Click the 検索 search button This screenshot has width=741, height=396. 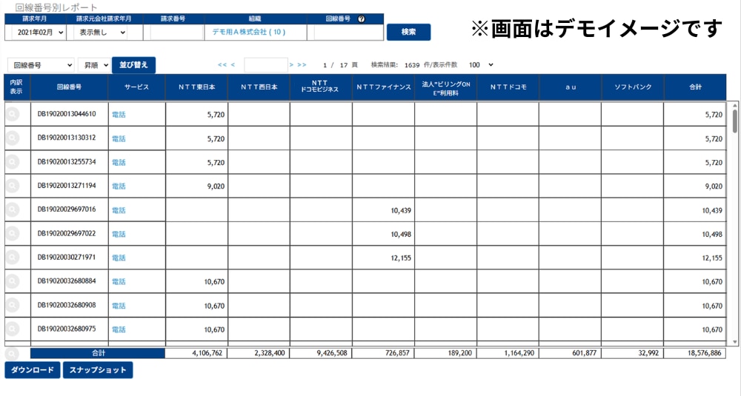click(408, 32)
